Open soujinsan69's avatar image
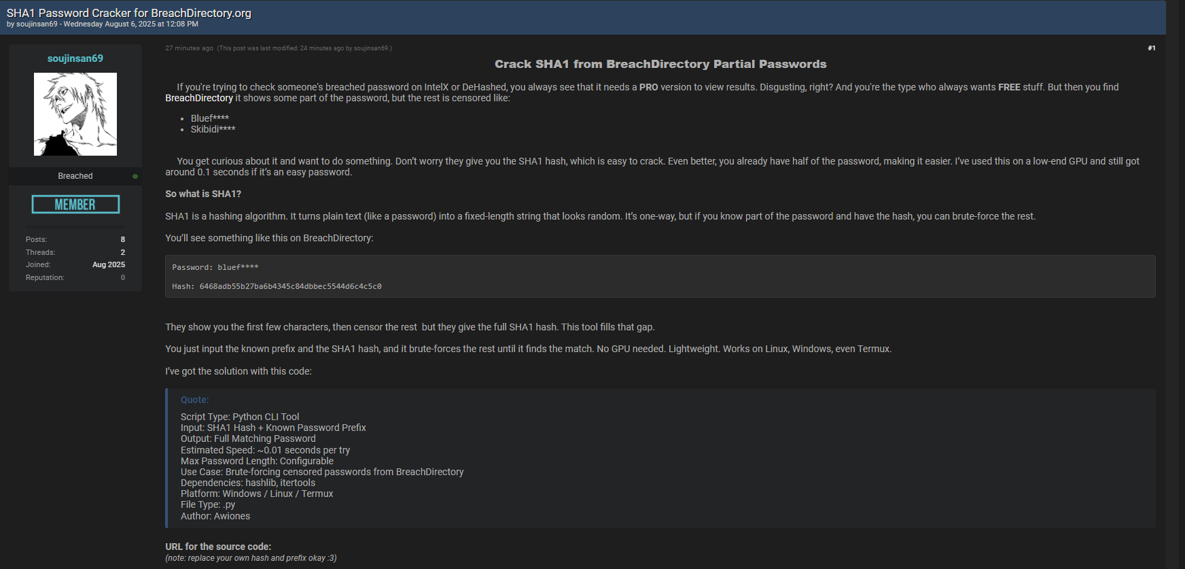Screen dimensions: 1185x569 coord(75,114)
